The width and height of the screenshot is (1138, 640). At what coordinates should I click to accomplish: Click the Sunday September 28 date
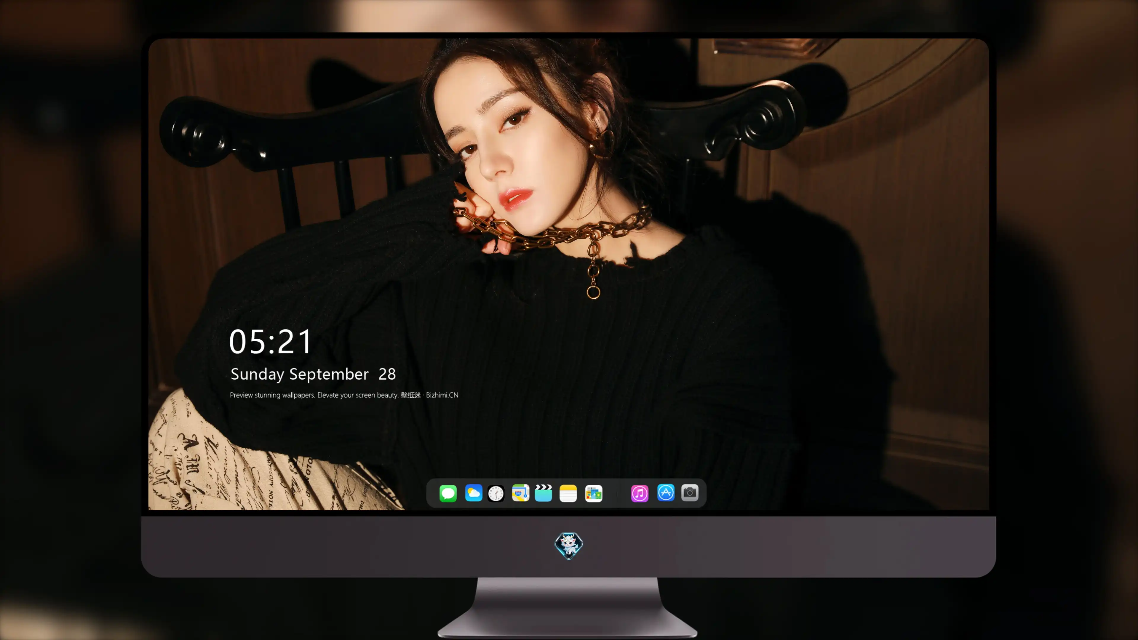[x=313, y=374]
